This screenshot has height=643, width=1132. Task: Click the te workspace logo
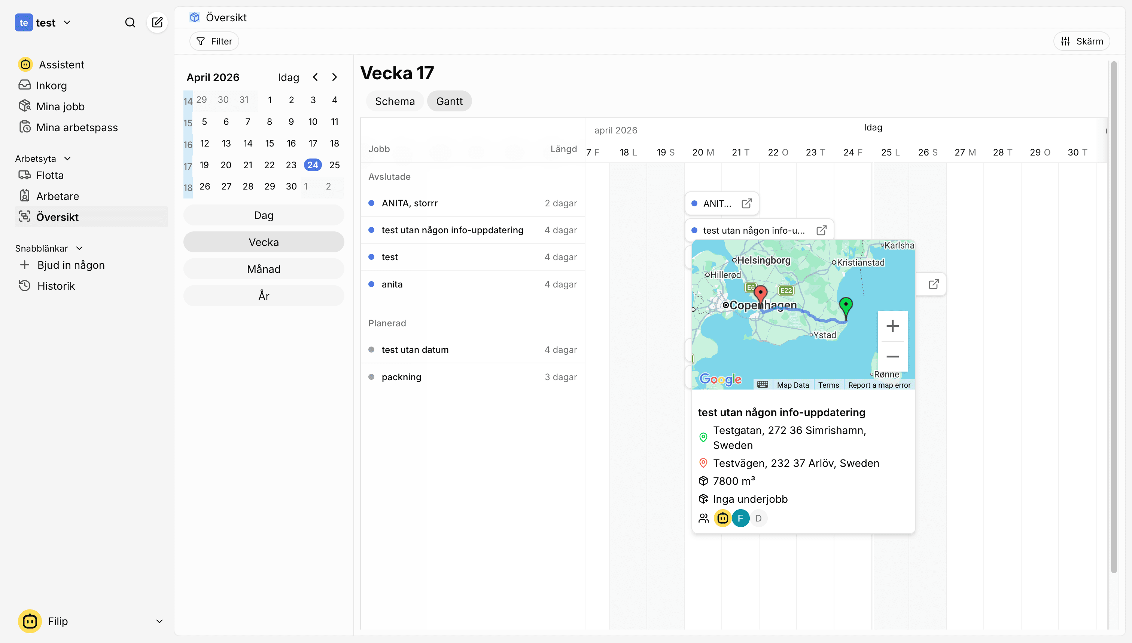(x=24, y=22)
